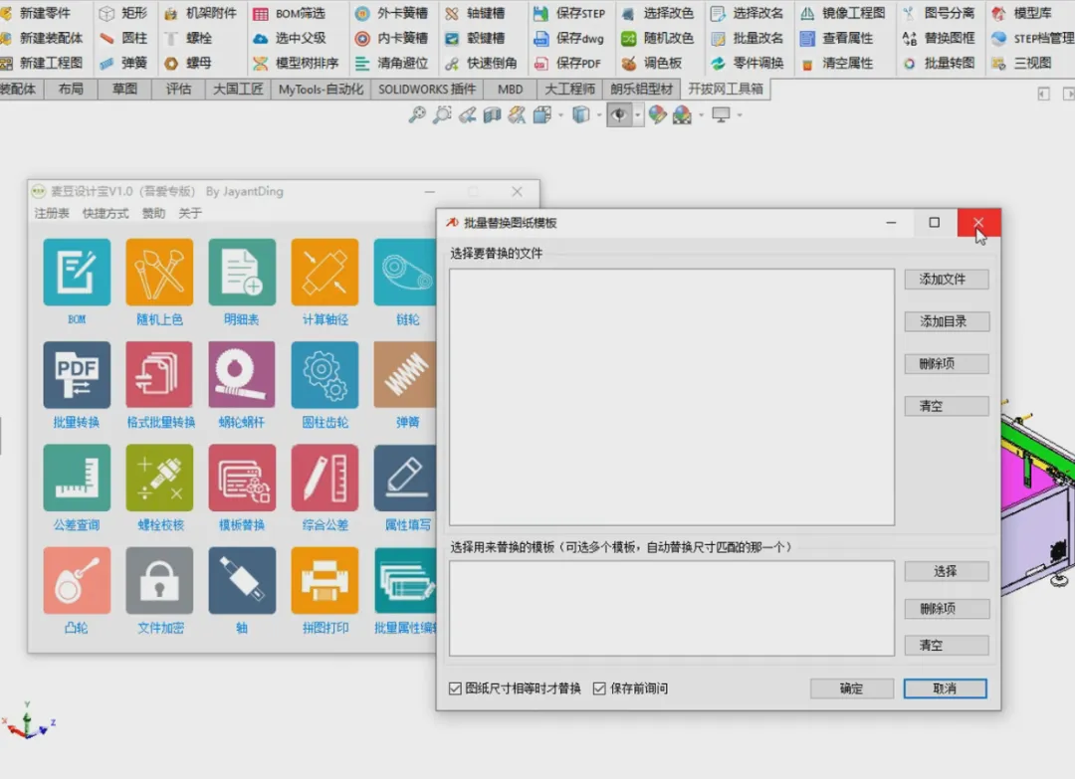Open the 模板替换 template replace tile
The width and height of the screenshot is (1075, 779).
(x=242, y=478)
